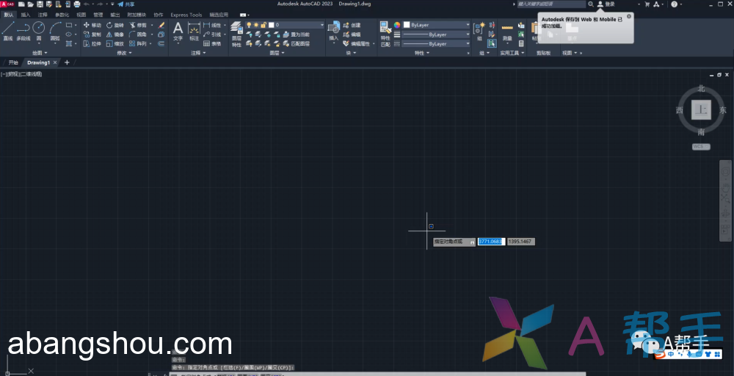734x376 pixels.
Task: Click the keyword search input field
Action: click(x=550, y=4)
